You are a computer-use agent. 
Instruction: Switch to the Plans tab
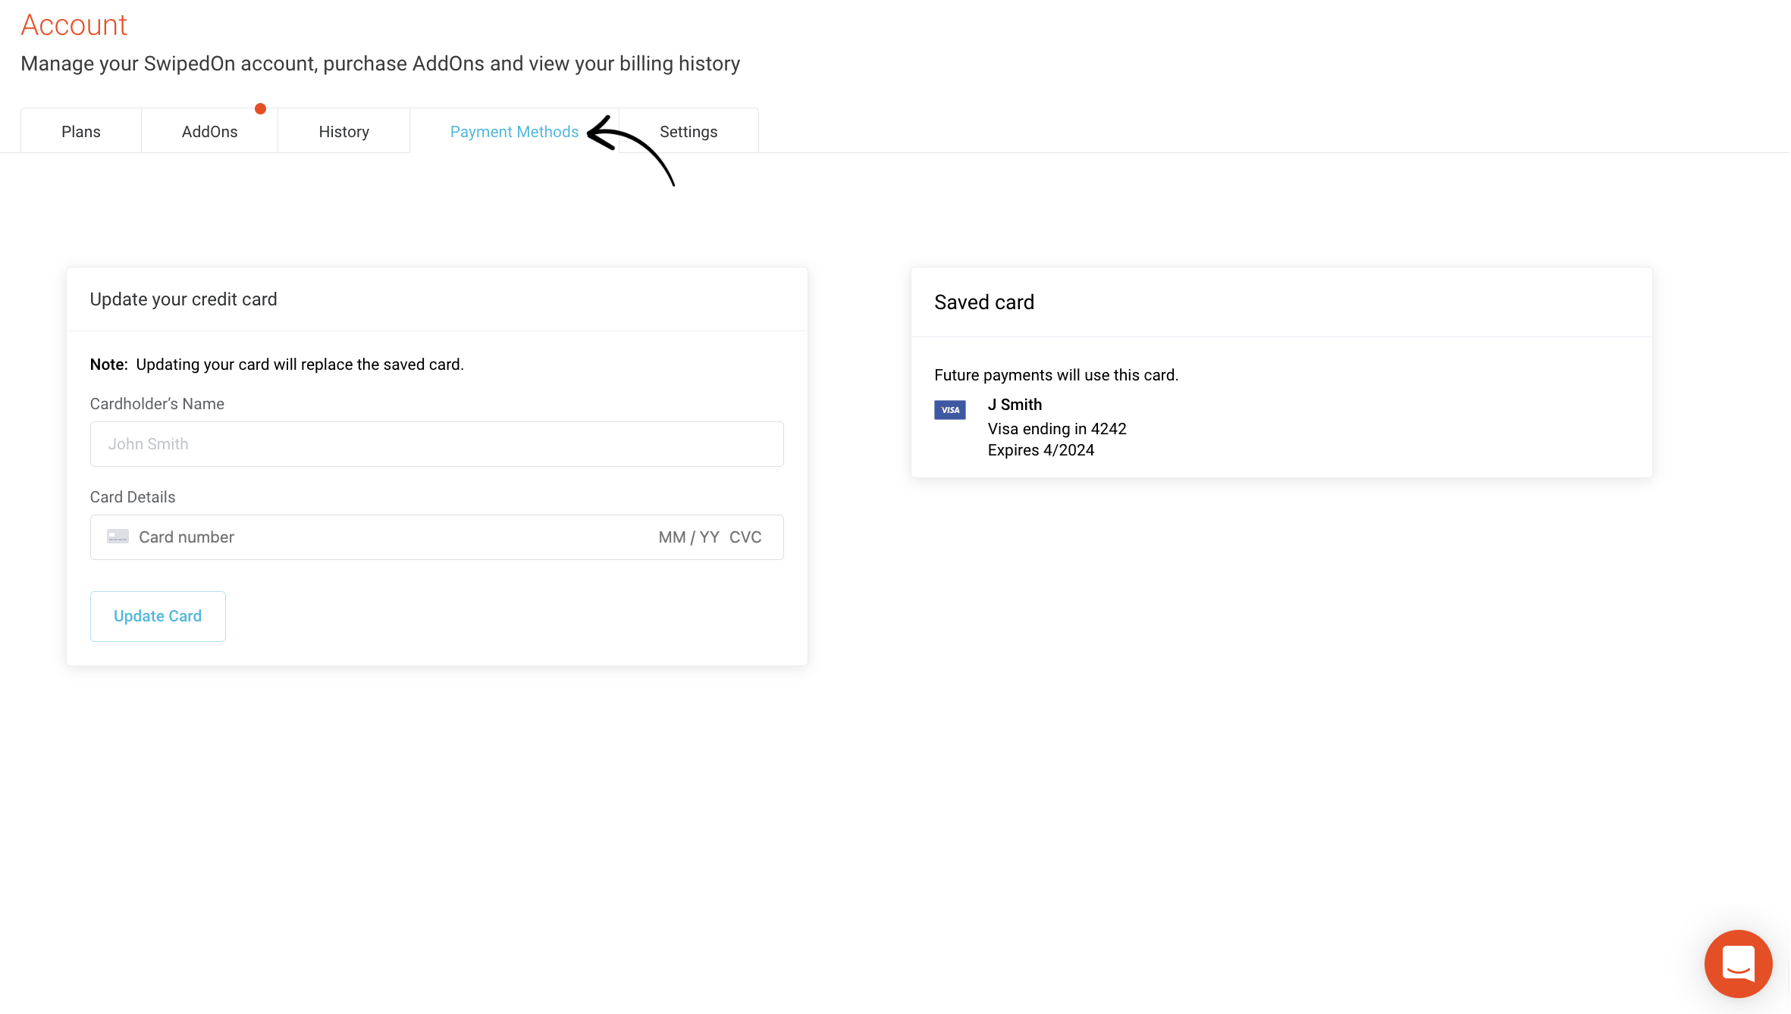tap(80, 130)
